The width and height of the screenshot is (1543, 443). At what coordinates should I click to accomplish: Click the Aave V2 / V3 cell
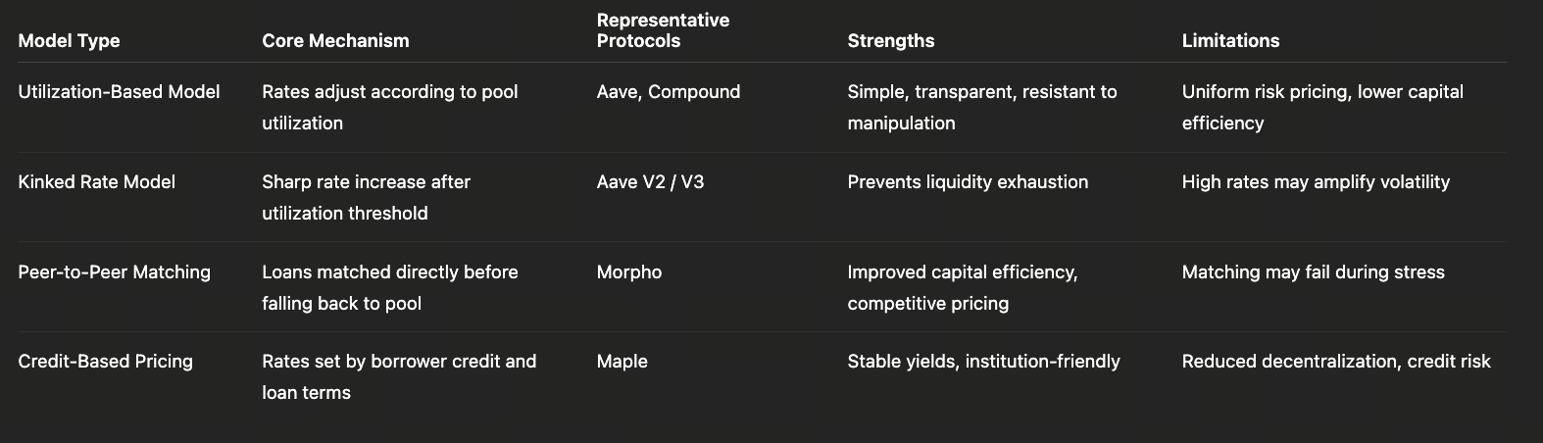point(650,182)
